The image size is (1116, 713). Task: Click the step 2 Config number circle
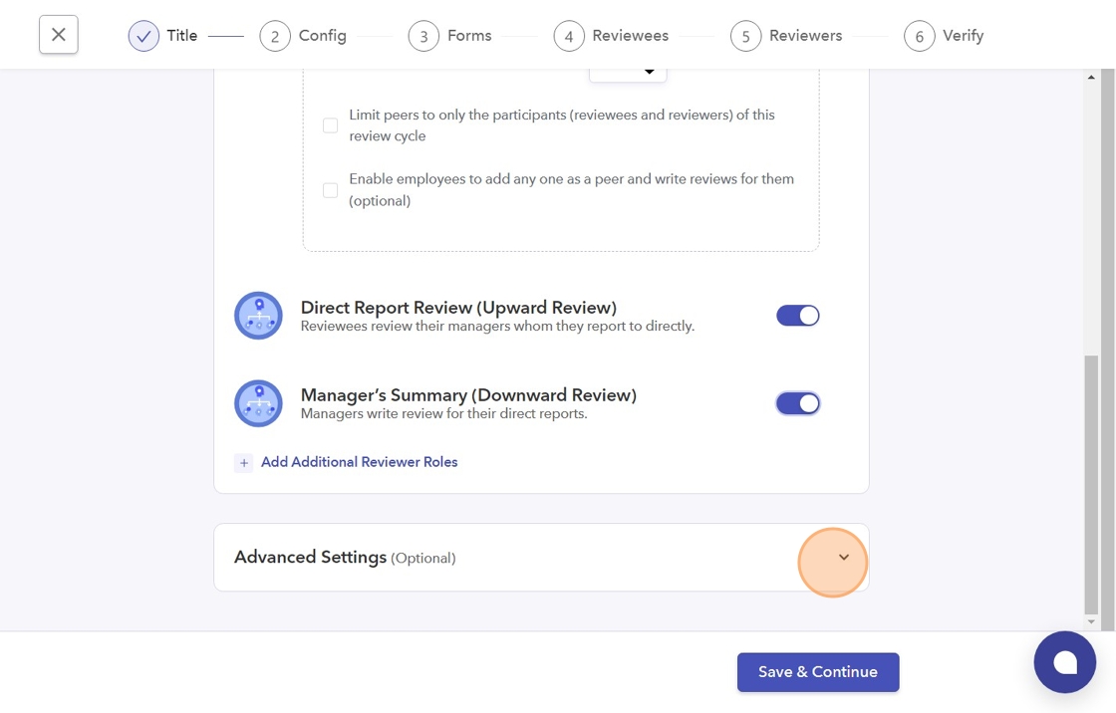tap(275, 36)
